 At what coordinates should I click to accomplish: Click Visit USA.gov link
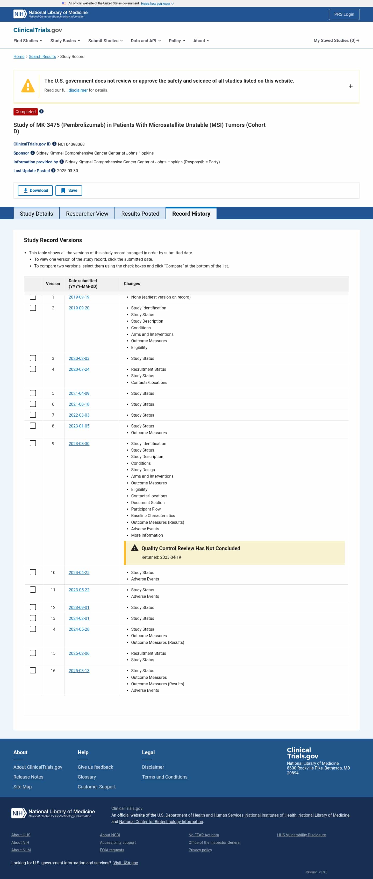coord(126,863)
